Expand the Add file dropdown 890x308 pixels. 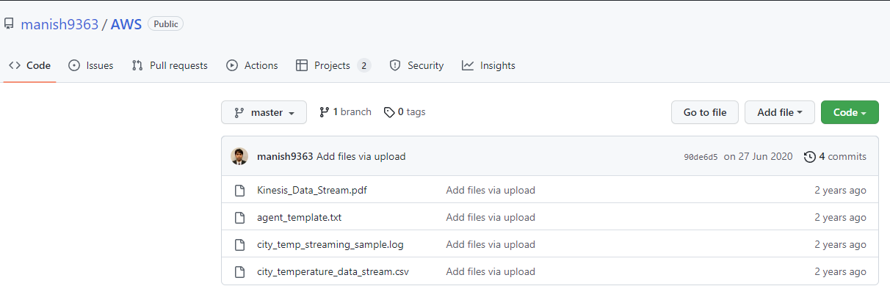point(780,112)
